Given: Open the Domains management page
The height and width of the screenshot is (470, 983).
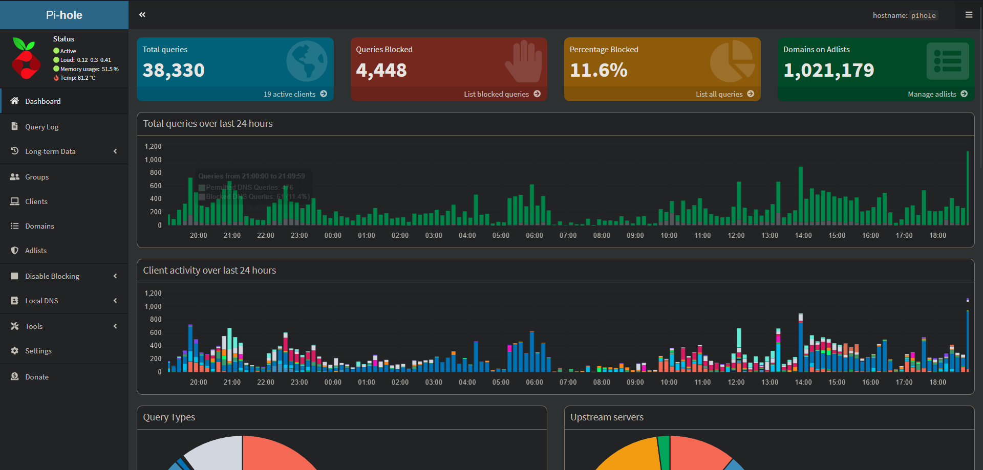Looking at the screenshot, I should (x=64, y=226).
